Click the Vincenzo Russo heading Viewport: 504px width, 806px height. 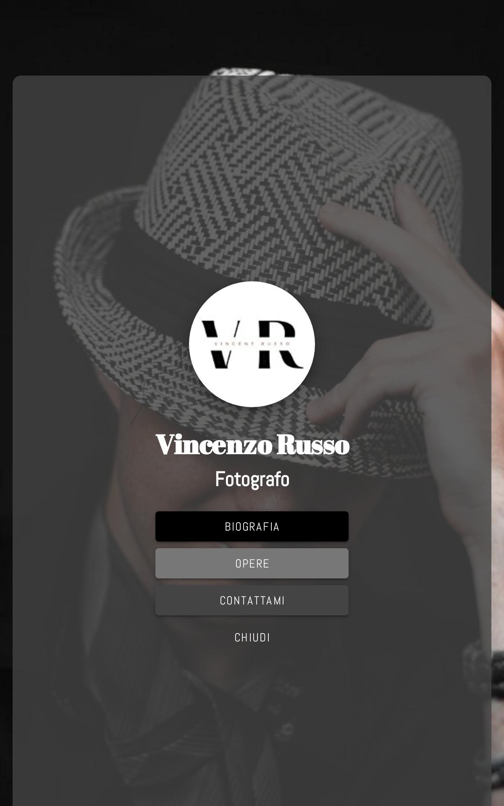click(x=252, y=444)
